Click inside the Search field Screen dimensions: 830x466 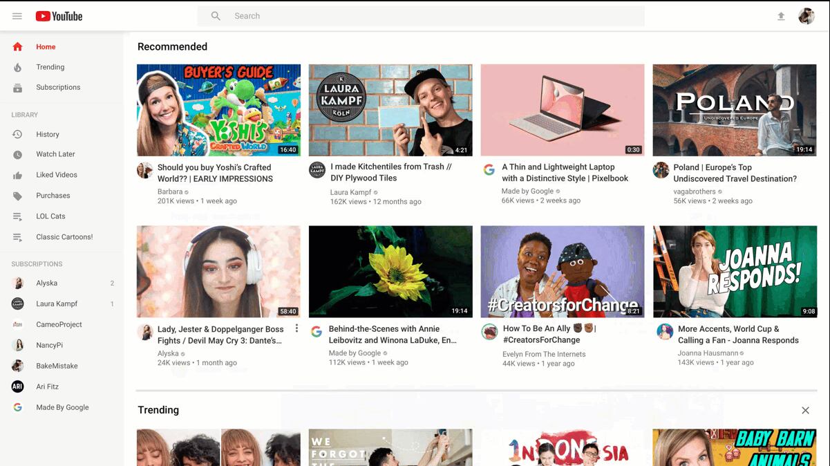pos(415,15)
